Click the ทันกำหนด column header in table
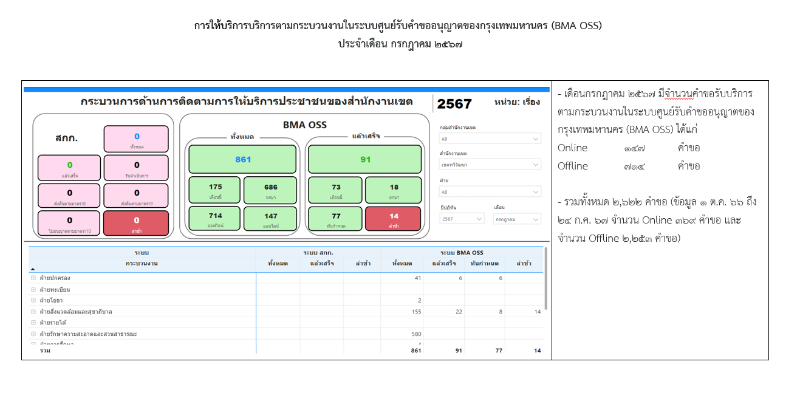Image resolution: width=800 pixels, height=415 pixels. tap(484, 263)
